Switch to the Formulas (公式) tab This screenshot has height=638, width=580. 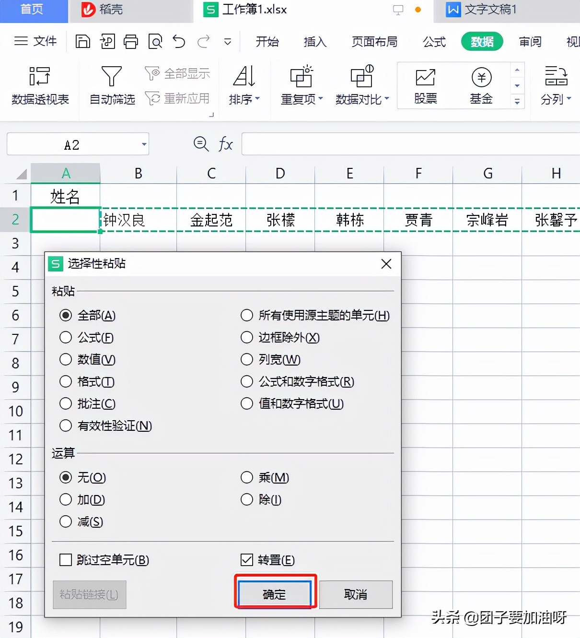(x=434, y=42)
